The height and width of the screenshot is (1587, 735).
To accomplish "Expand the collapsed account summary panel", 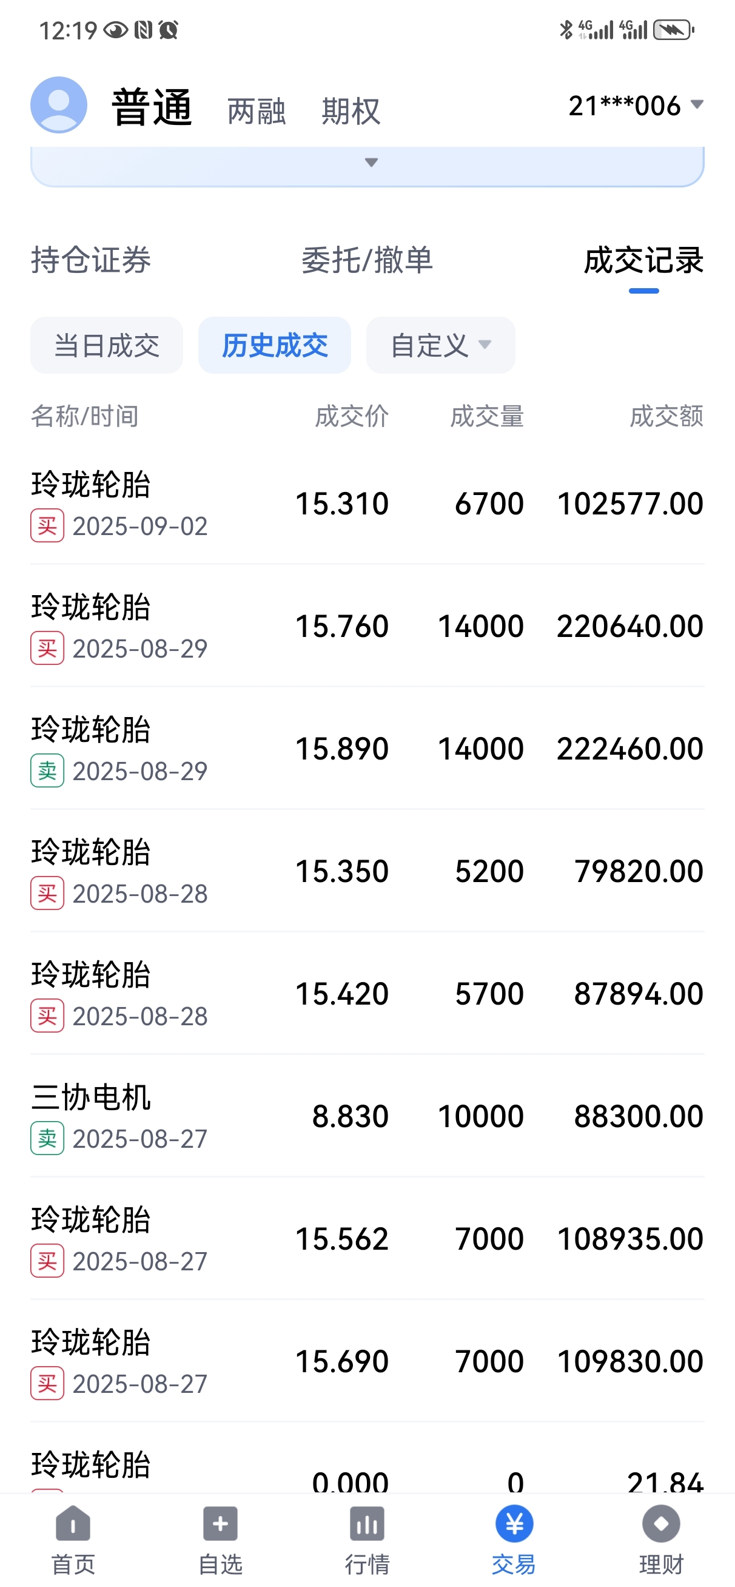I will [x=371, y=163].
